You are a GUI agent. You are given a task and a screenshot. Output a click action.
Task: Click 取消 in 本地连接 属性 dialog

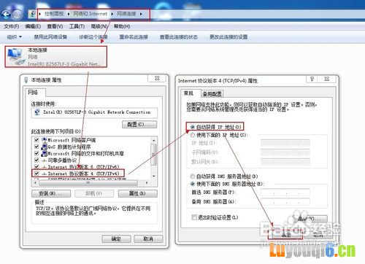(x=148, y=239)
